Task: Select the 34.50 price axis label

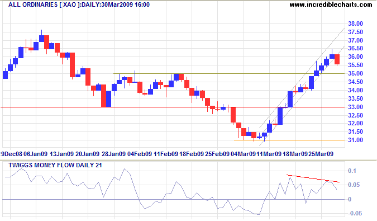Action: pos(355,82)
